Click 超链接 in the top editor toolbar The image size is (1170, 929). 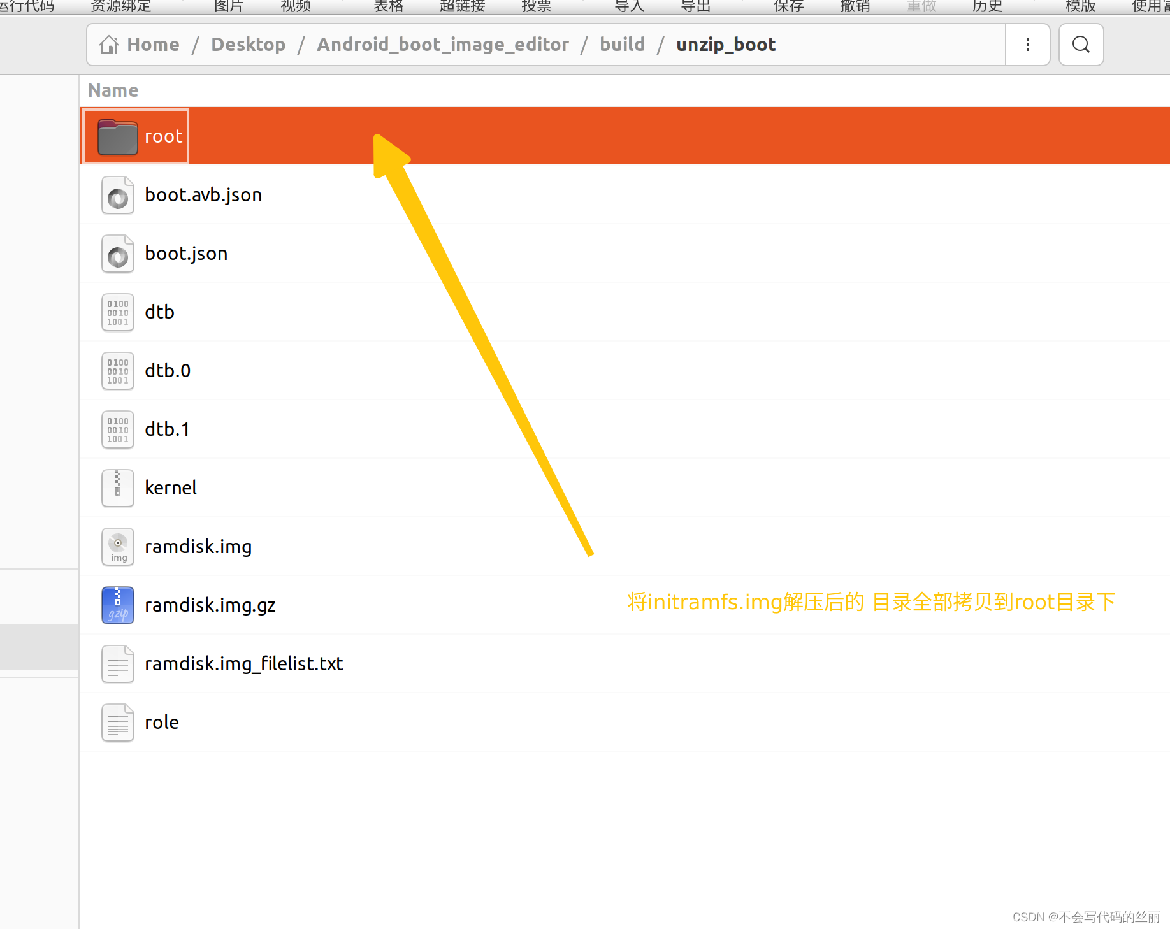463,6
